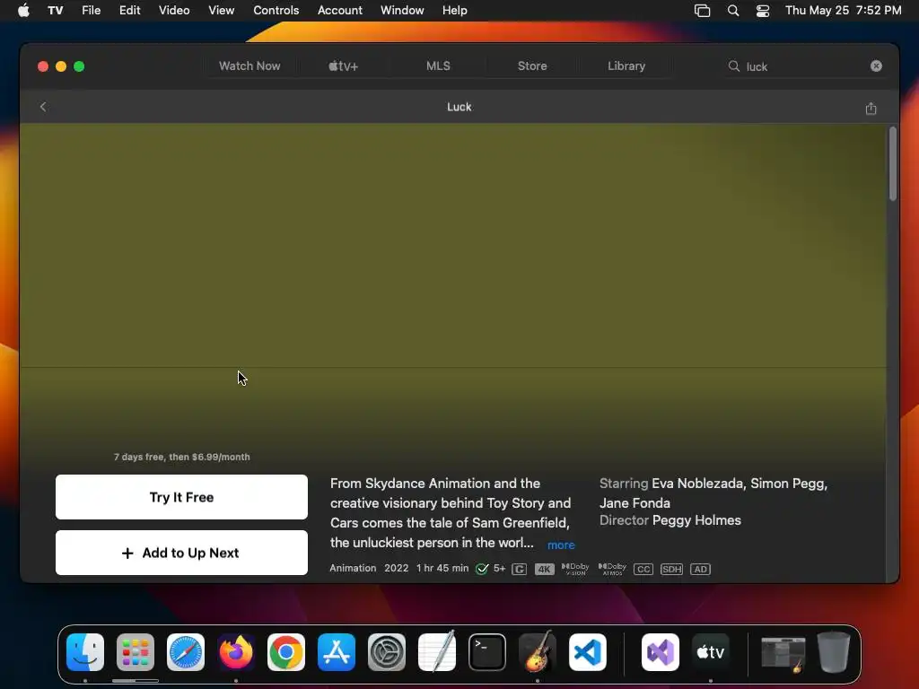Viewport: 919px width, 689px height.
Task: Expand description with the more link
Action: (x=561, y=545)
